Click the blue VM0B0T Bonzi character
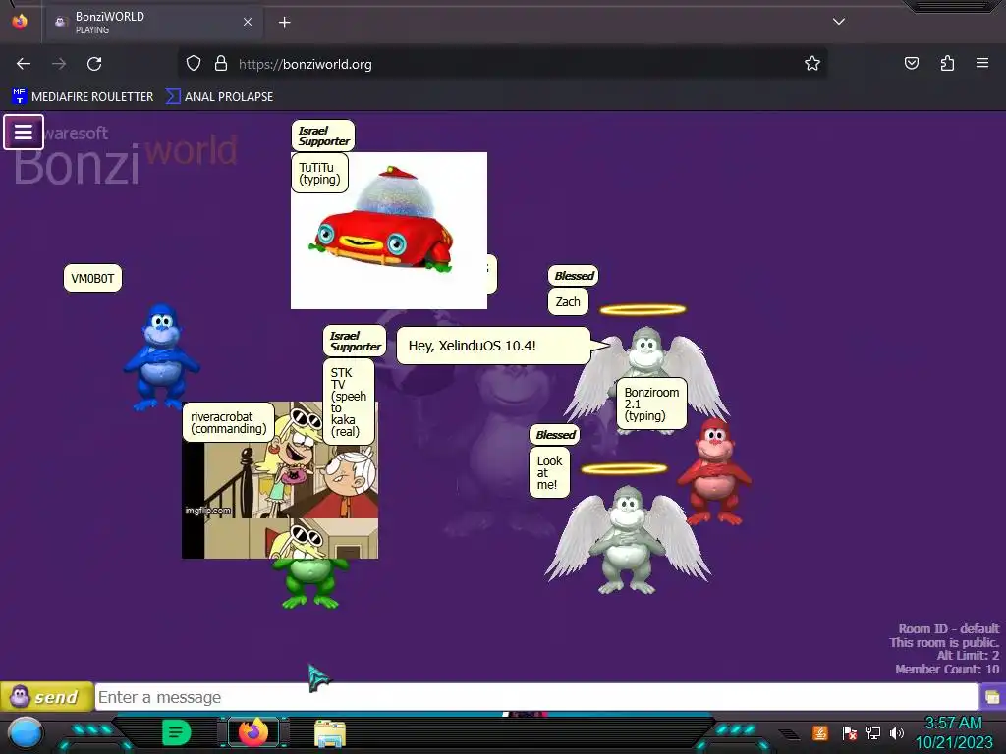1006x754 pixels. (x=161, y=357)
